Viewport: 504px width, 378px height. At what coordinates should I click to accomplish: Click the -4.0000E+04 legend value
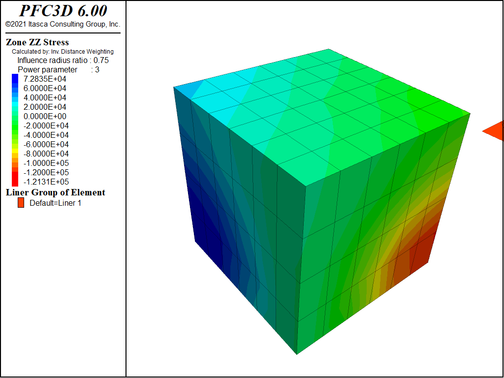pos(46,135)
